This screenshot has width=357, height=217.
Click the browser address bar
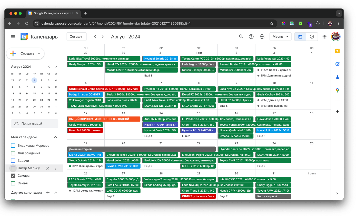[x=155, y=23]
